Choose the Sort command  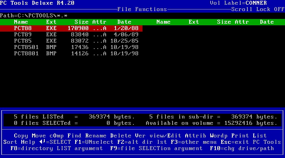(x=10, y=142)
